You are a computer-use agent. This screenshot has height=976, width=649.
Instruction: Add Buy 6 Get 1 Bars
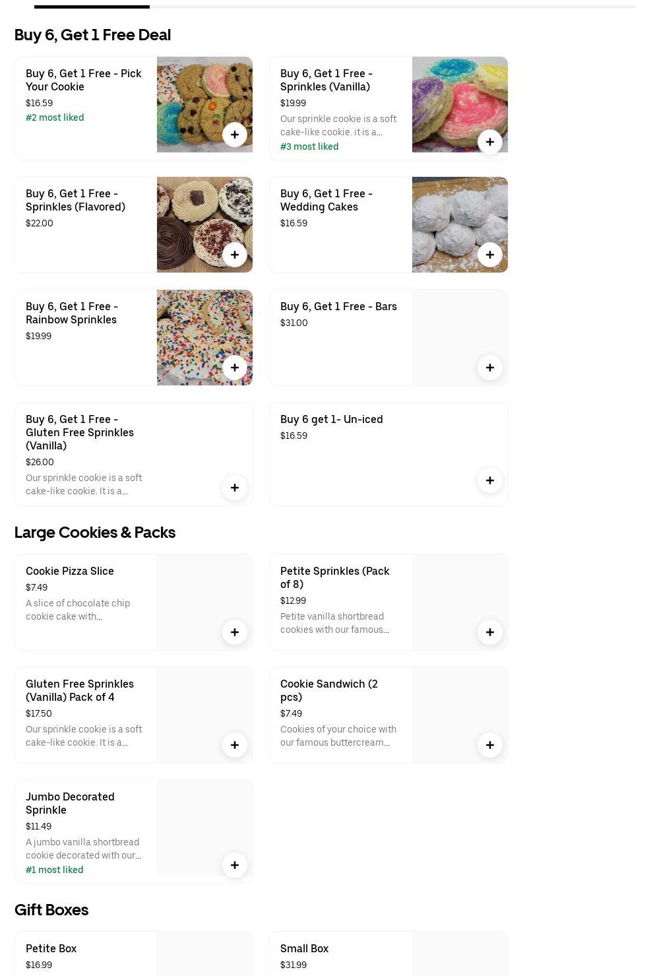tap(489, 368)
